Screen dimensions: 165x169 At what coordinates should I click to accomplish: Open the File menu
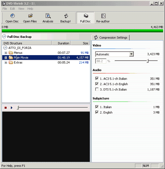point(5,9)
